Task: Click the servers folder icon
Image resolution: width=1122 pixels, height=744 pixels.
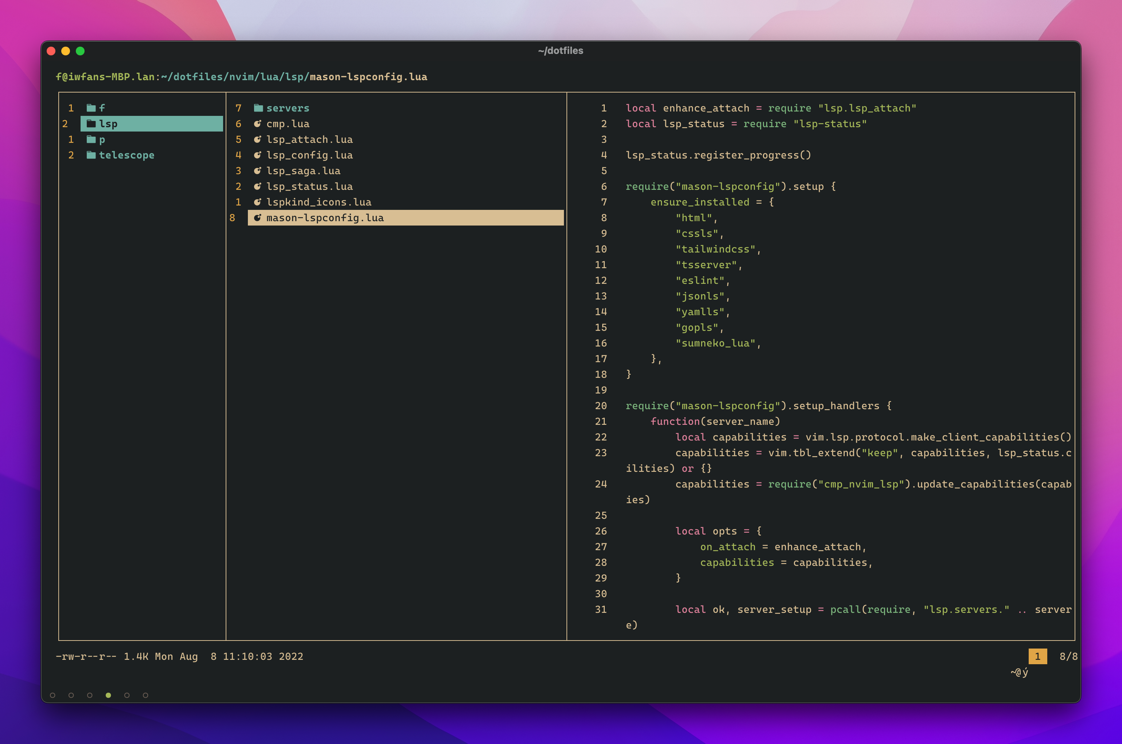Action: (x=258, y=108)
